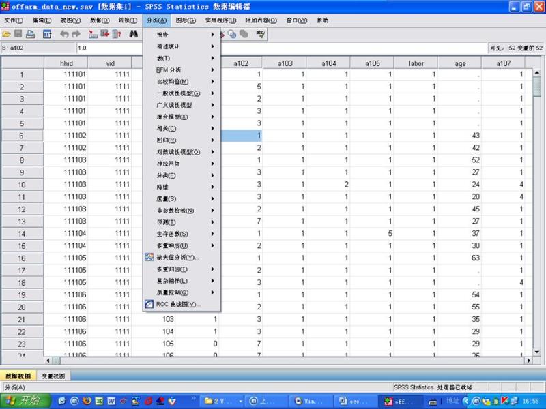Screen dimensions: 546x409
Task: Expand the 混合模型(X) submenu arrow
Action: [x=212, y=117]
